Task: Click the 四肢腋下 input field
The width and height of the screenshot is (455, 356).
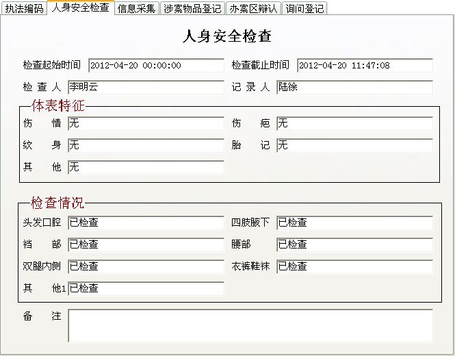Action: 354,222
